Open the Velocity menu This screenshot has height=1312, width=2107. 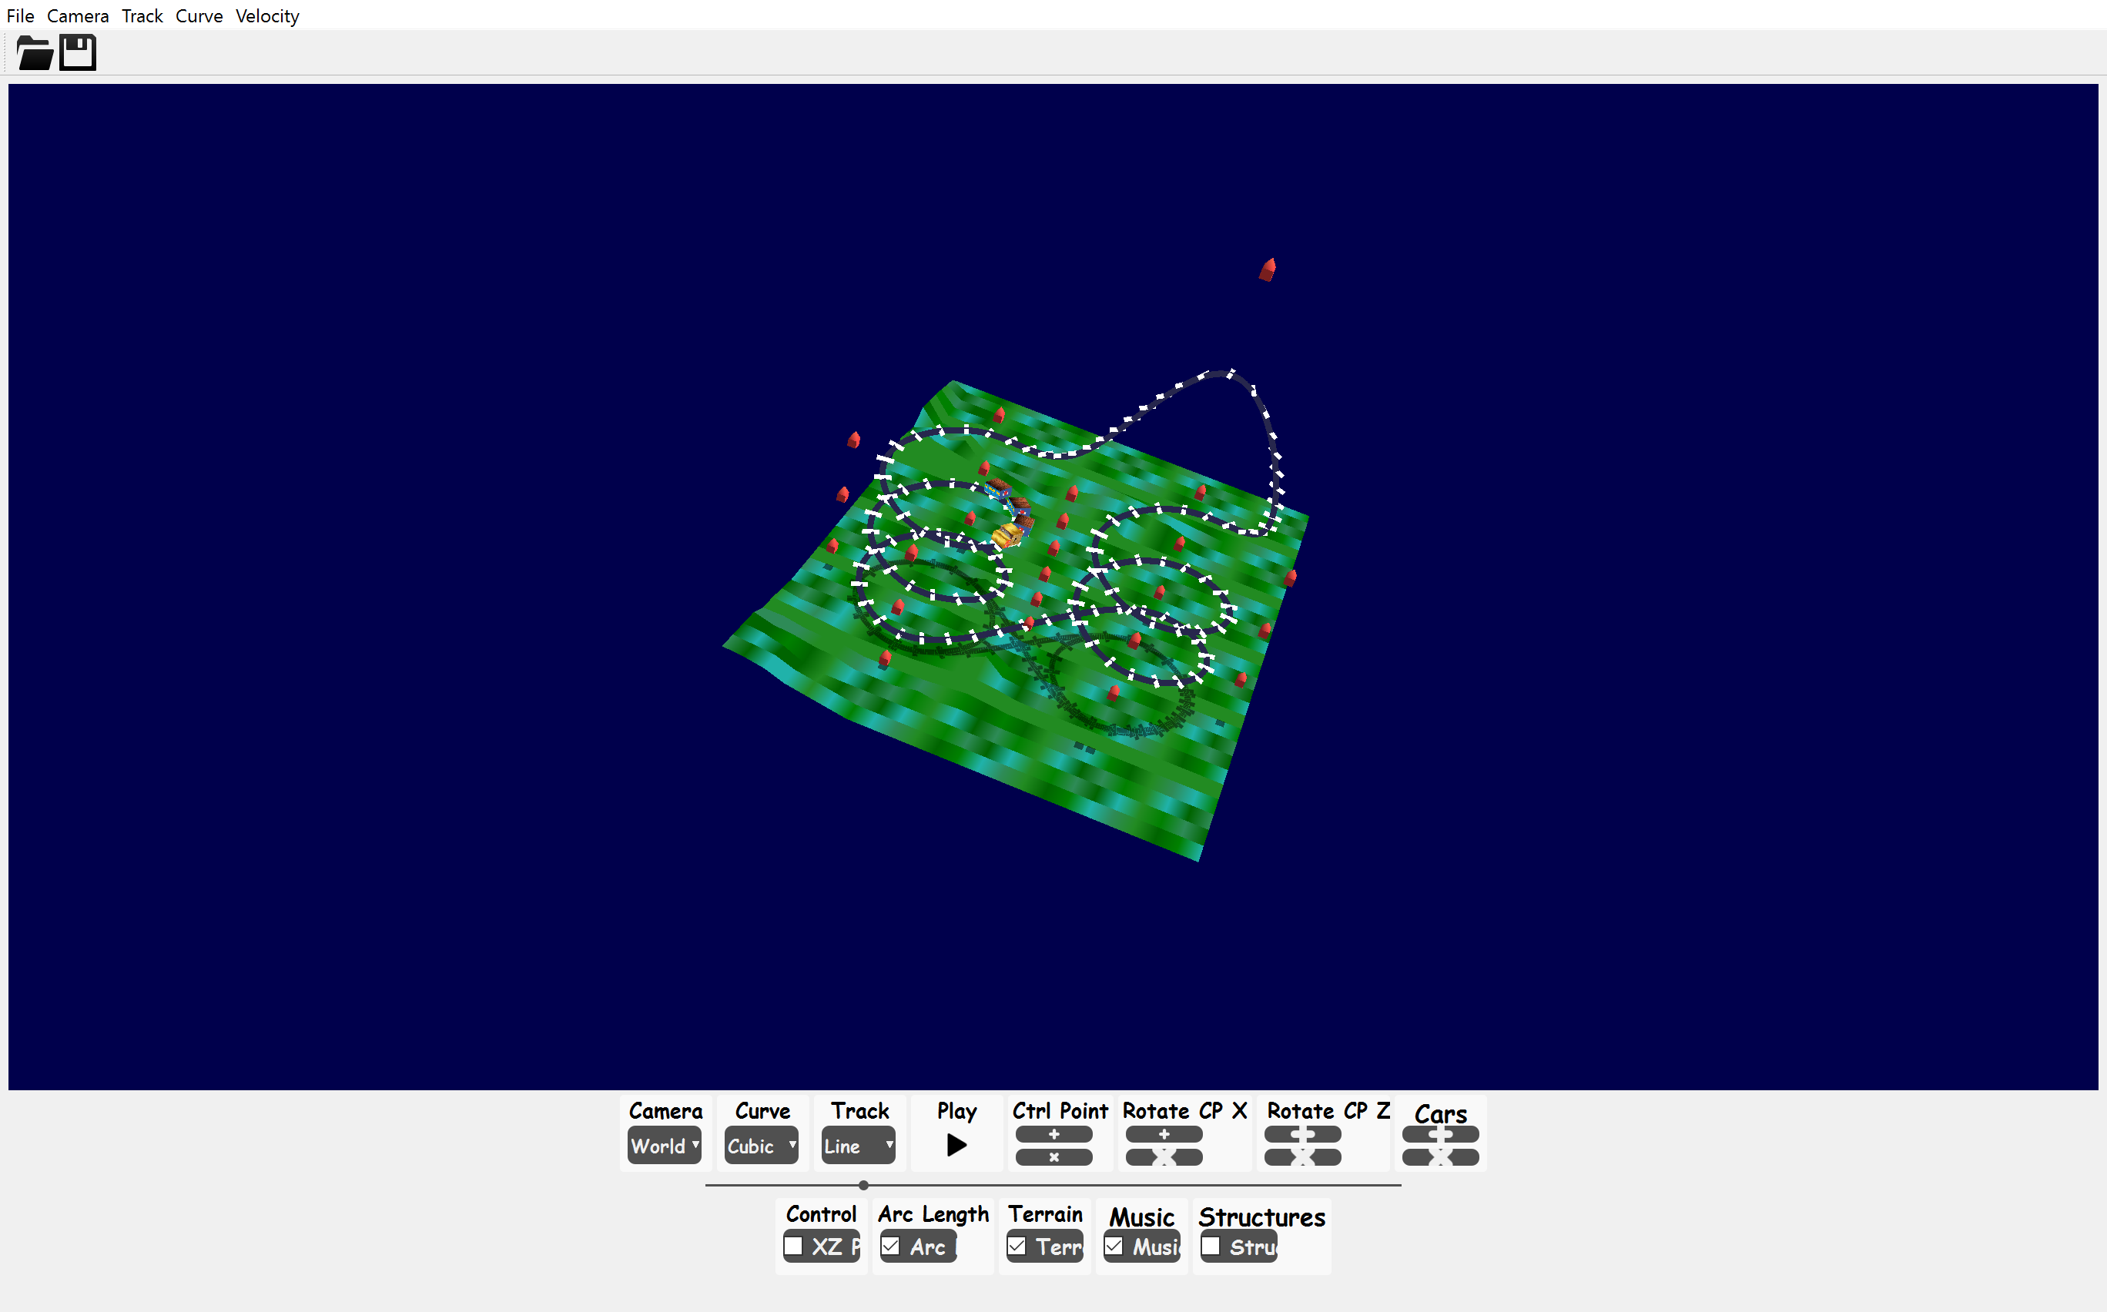266,15
